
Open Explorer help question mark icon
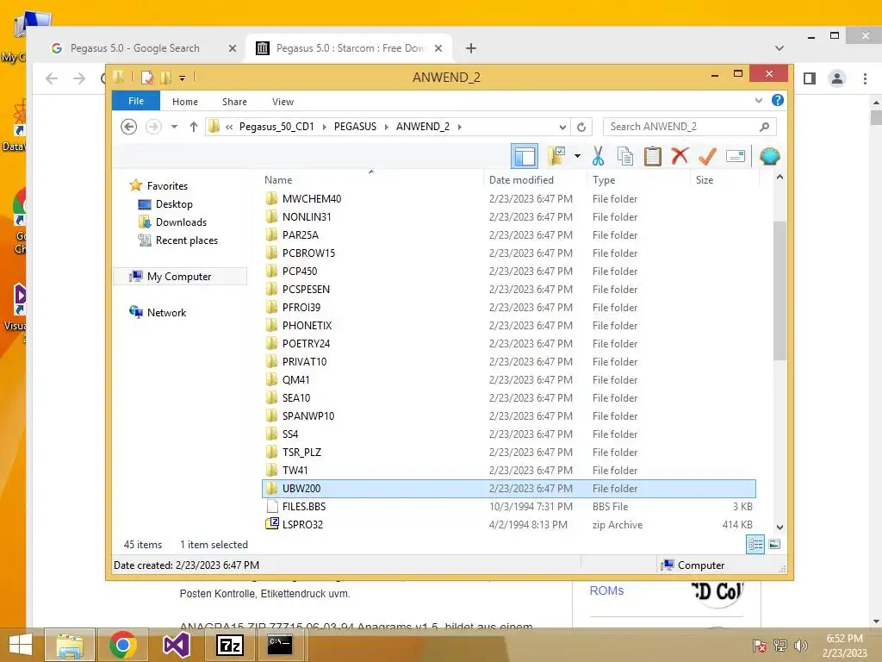coord(778,100)
